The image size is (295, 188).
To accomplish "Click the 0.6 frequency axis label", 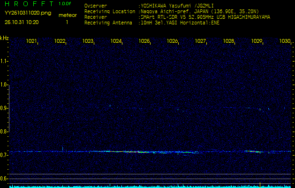I will (4, 179).
